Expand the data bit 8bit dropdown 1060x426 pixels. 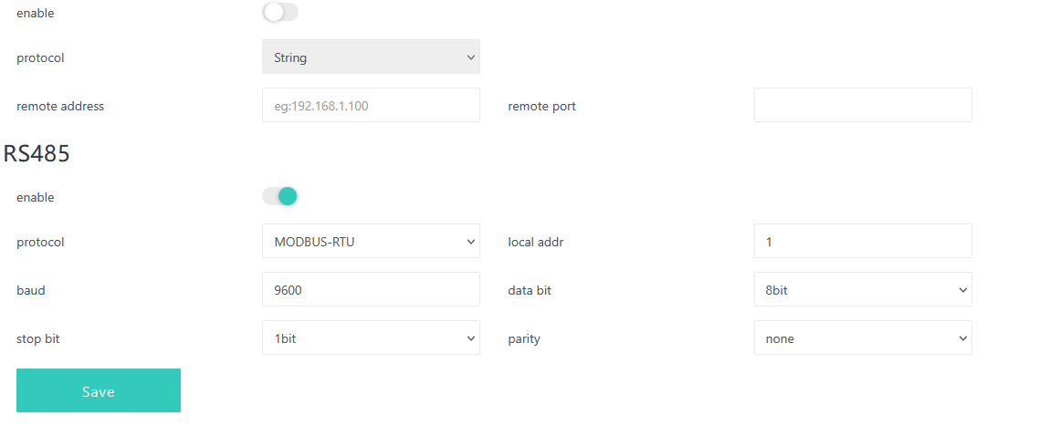[863, 290]
